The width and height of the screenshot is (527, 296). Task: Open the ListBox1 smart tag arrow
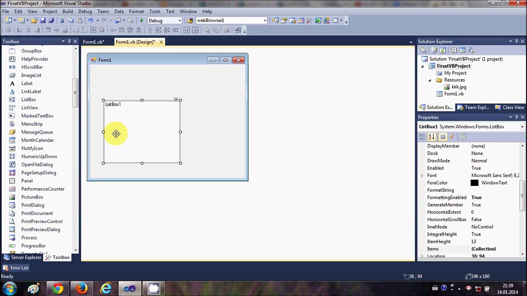pyautogui.click(x=176, y=100)
